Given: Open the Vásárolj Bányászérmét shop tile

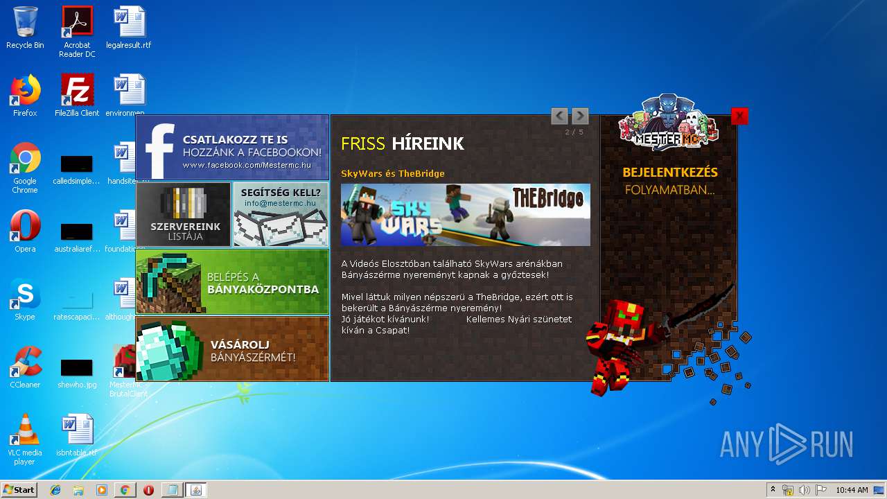Looking at the screenshot, I should (232, 349).
